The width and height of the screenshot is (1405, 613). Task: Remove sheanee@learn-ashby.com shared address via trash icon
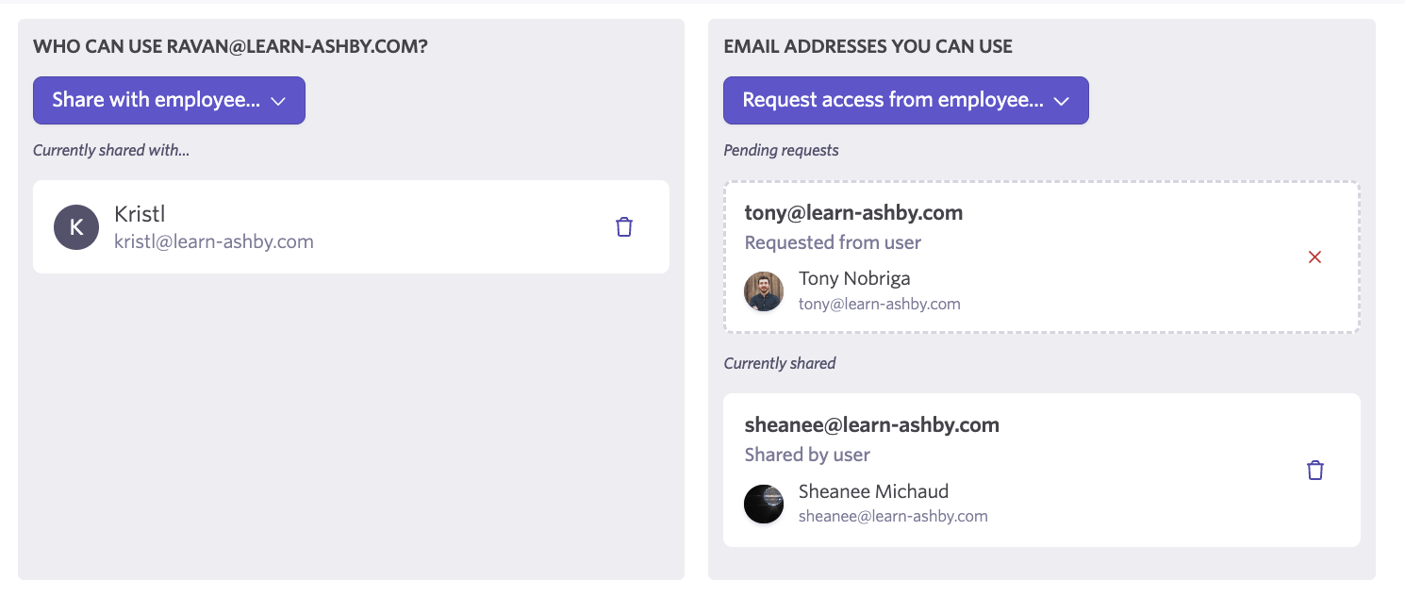pyautogui.click(x=1314, y=471)
